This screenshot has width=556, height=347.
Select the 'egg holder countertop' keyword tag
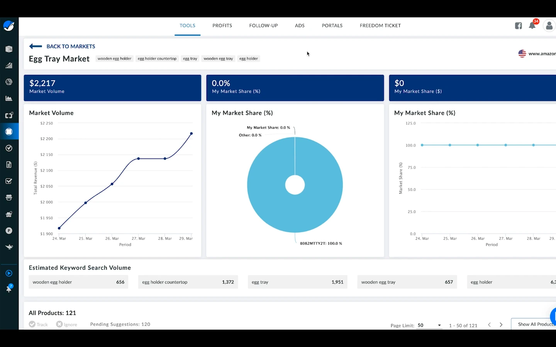[x=157, y=59]
